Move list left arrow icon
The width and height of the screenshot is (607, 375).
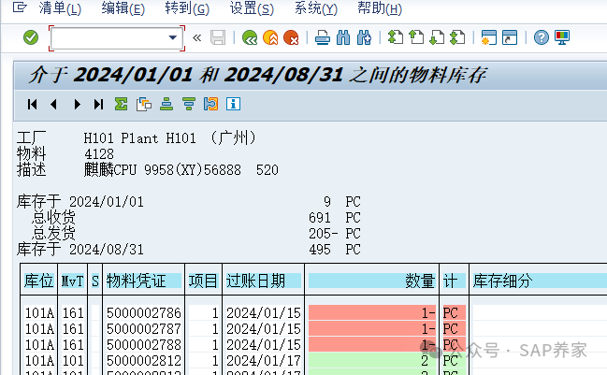pyautogui.click(x=54, y=104)
